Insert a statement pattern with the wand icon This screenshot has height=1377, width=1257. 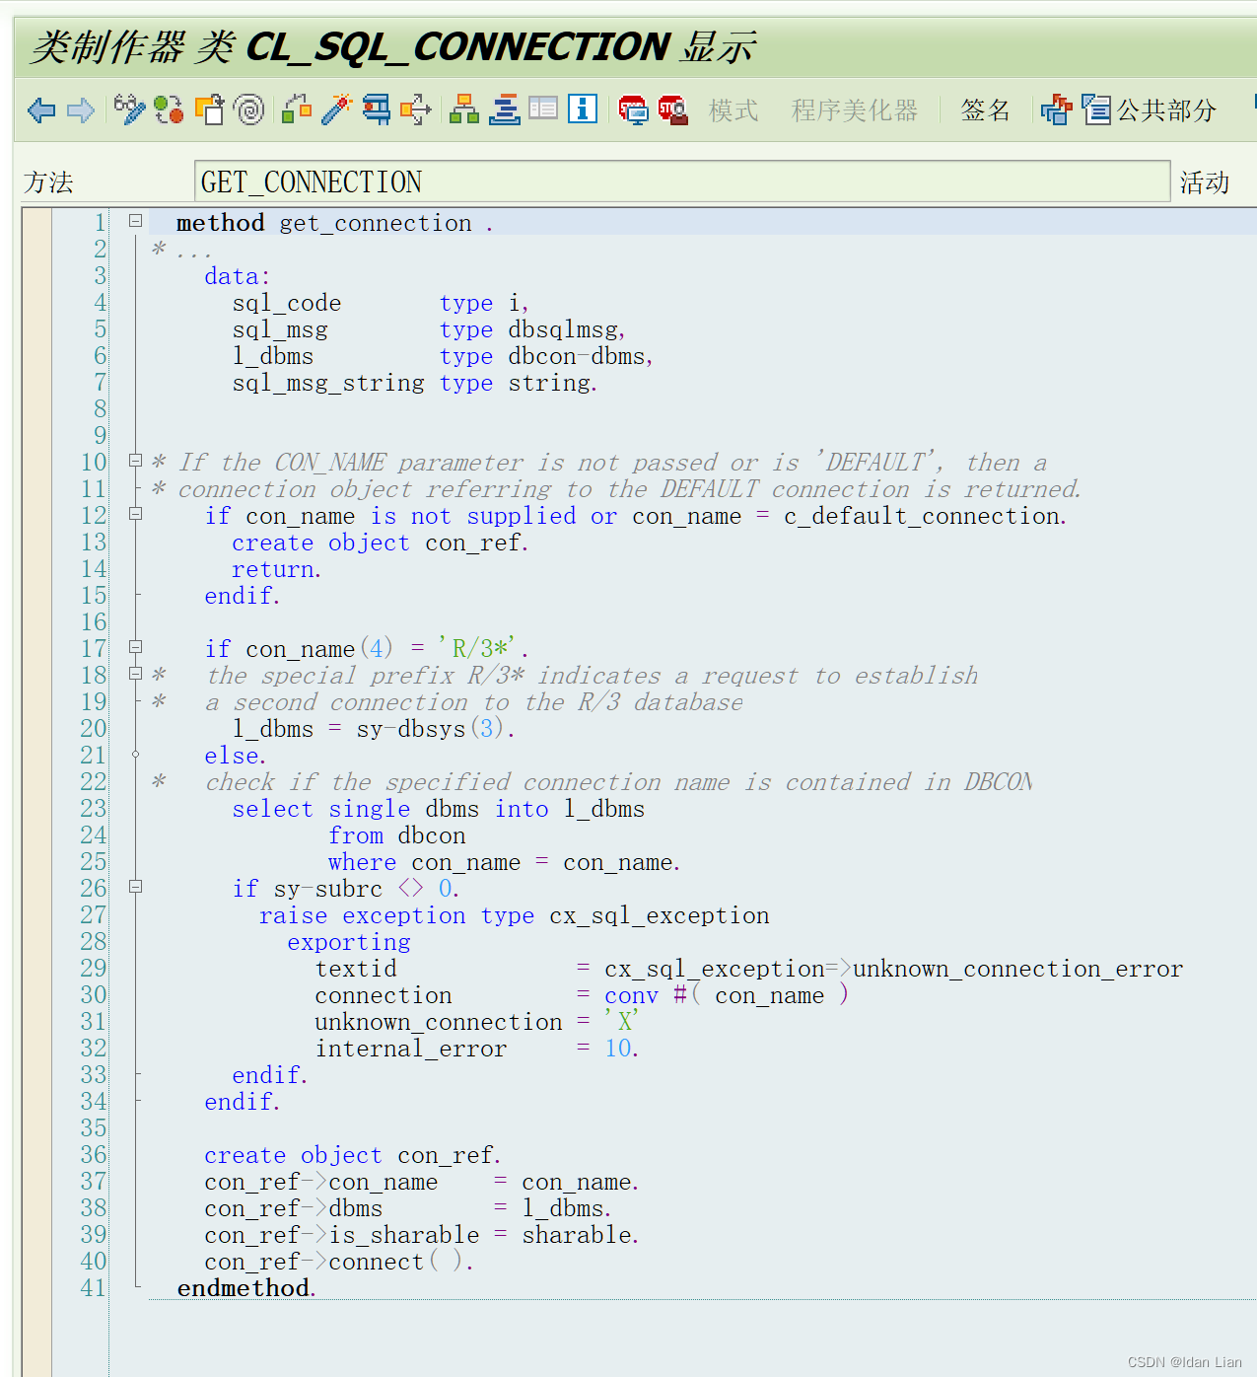tap(337, 110)
